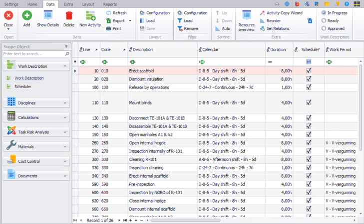364x224 pixels.
Task: Expand the Disciplines panel section
Action: click(x=36, y=103)
